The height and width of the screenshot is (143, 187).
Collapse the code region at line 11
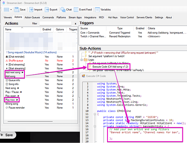pos(95,114)
